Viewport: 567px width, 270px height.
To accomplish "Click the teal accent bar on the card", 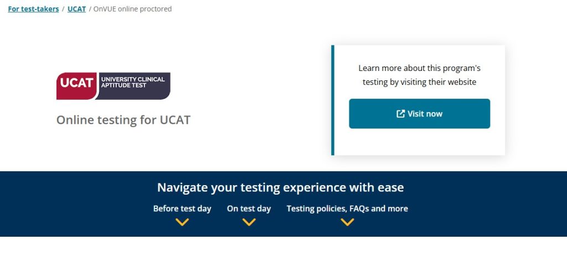I will [x=333, y=100].
